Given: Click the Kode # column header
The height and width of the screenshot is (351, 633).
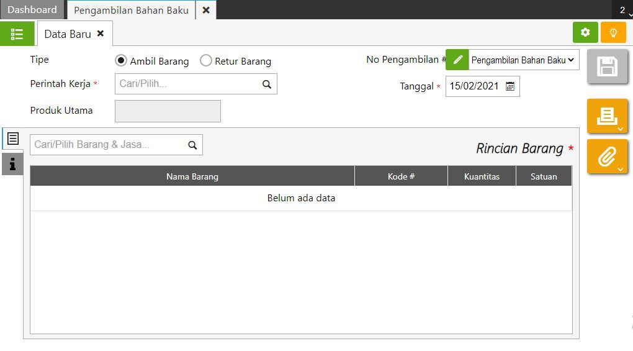Looking at the screenshot, I should [401, 176].
